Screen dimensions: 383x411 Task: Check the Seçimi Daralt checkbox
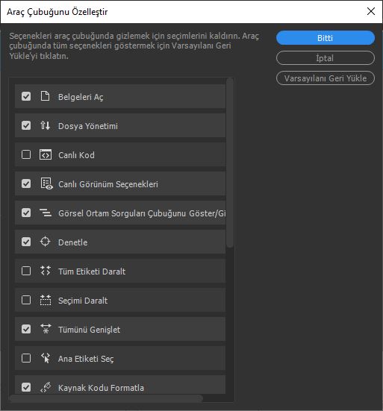[x=26, y=300]
